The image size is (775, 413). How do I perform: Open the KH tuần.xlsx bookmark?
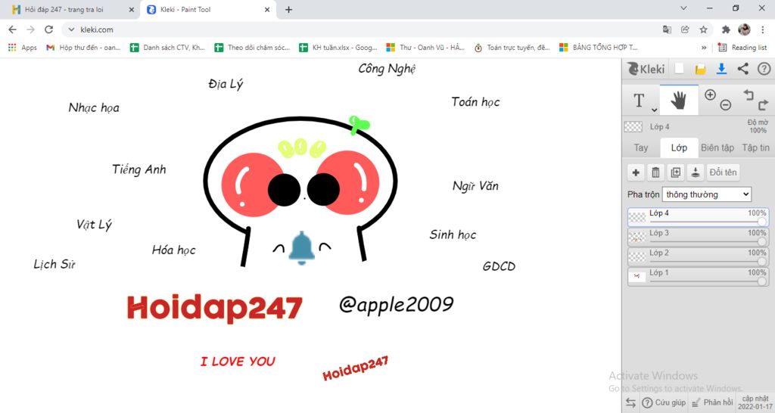click(338, 48)
